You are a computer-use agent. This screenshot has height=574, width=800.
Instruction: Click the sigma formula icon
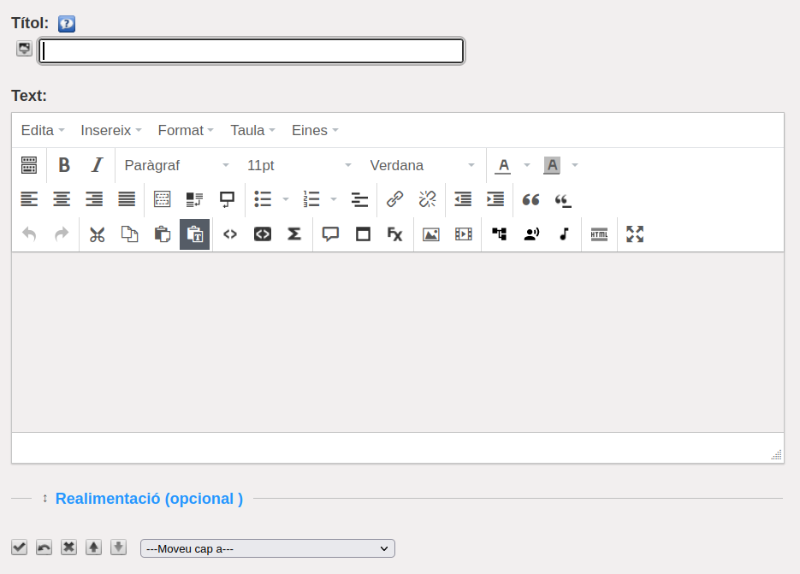(x=294, y=234)
